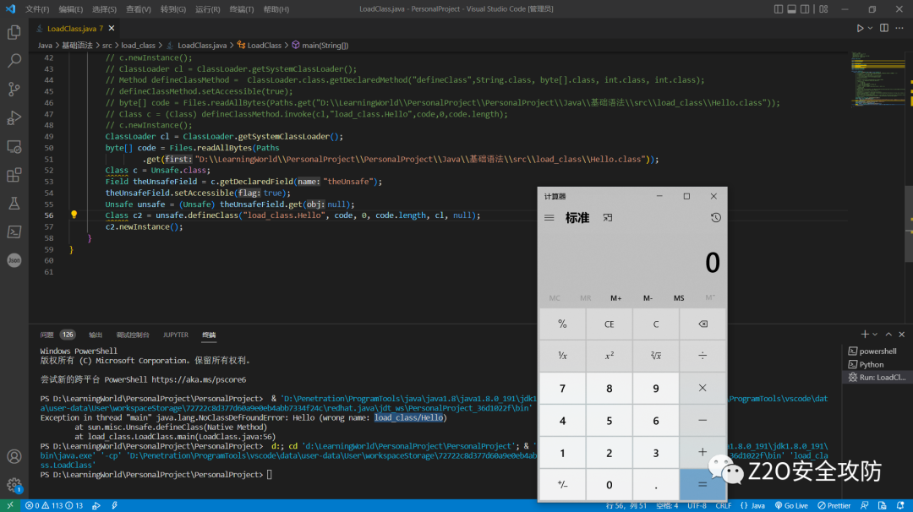Create new terminal with plus icon
Image resolution: width=913 pixels, height=512 pixels.
[865, 334]
